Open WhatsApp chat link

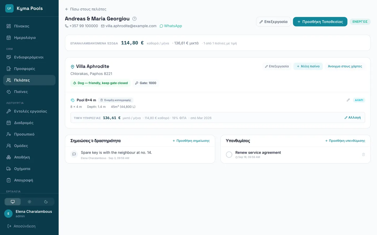171,26
